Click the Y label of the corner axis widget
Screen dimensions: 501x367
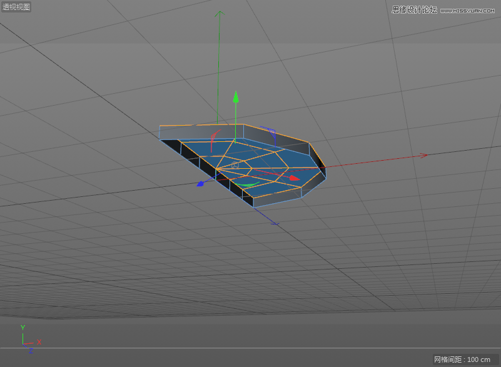(23, 327)
